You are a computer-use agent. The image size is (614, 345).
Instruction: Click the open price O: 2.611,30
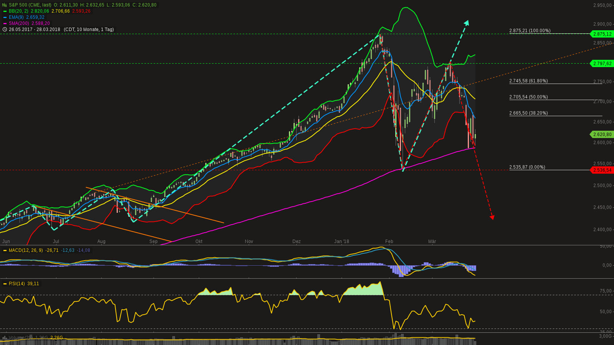click(66, 5)
